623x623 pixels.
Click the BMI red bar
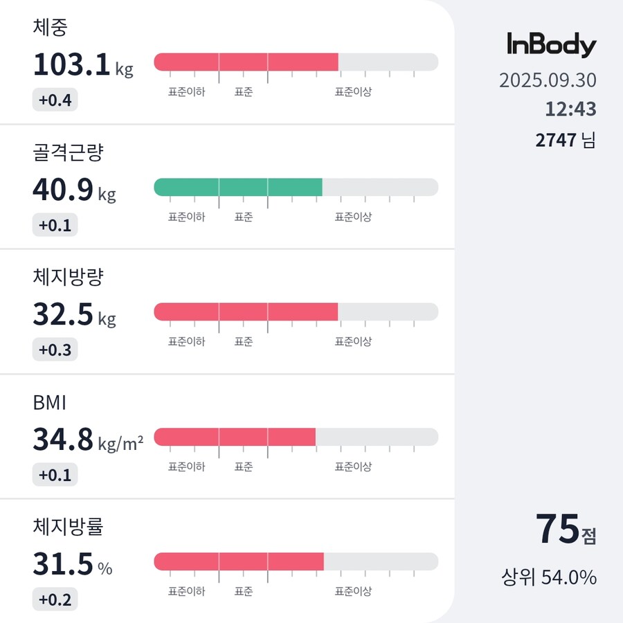point(235,437)
